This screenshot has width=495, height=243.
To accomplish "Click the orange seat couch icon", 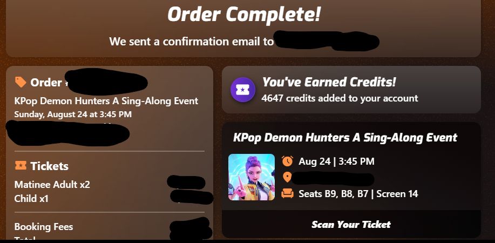I will click(287, 193).
